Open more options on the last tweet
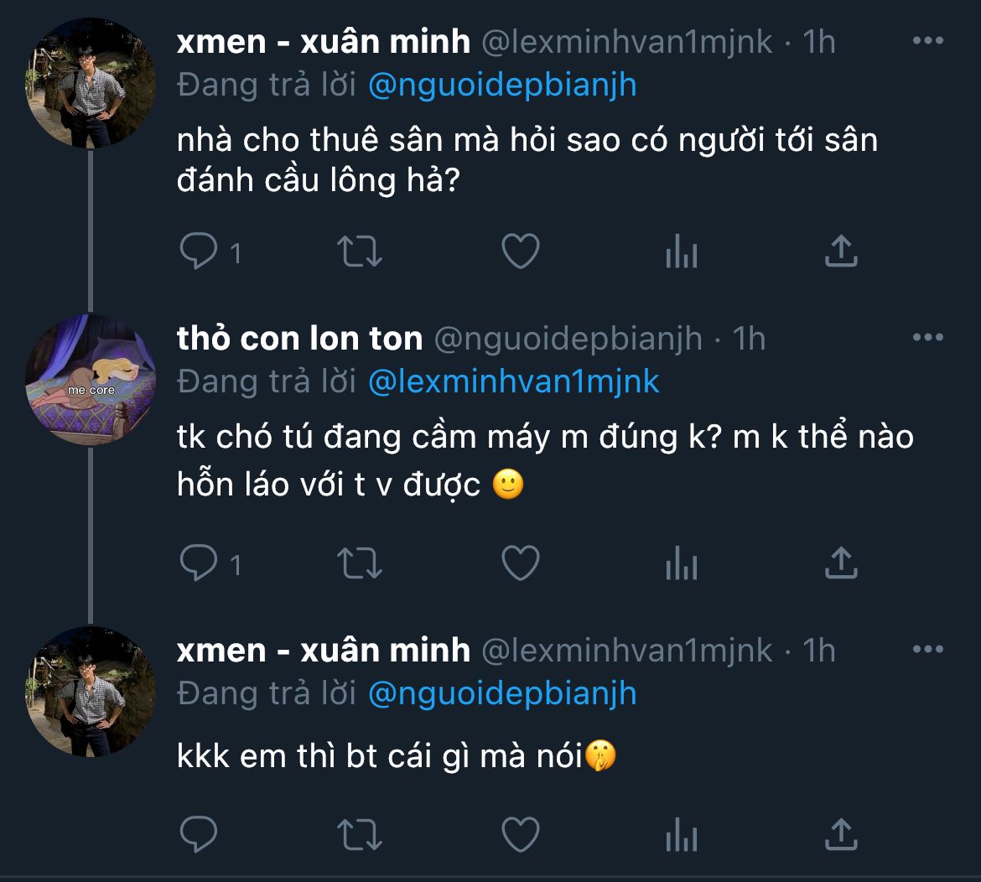 tap(927, 650)
